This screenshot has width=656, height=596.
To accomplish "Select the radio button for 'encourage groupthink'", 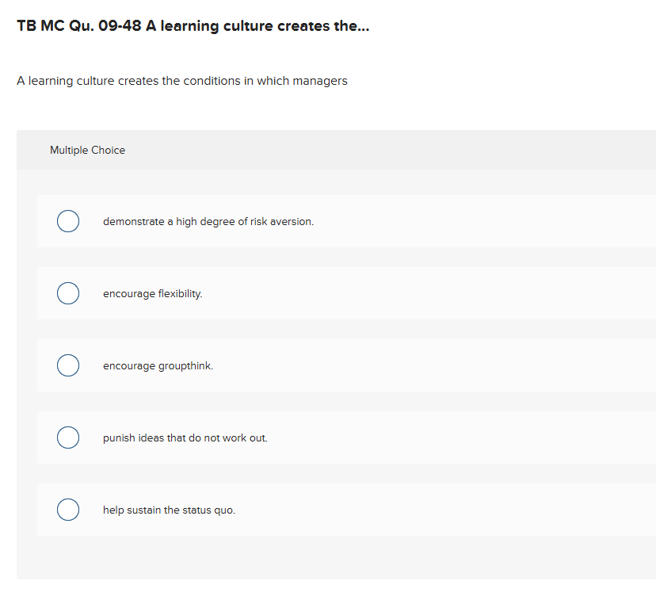I will [68, 365].
